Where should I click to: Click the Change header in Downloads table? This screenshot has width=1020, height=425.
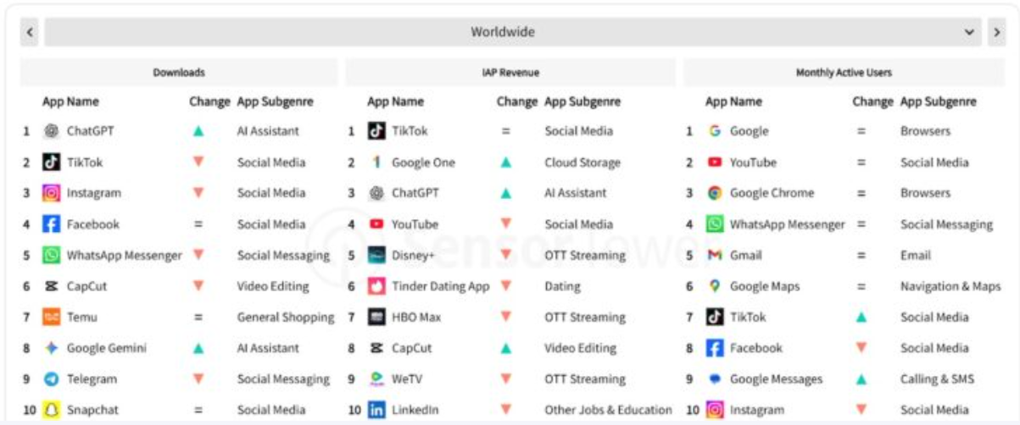[x=209, y=102]
